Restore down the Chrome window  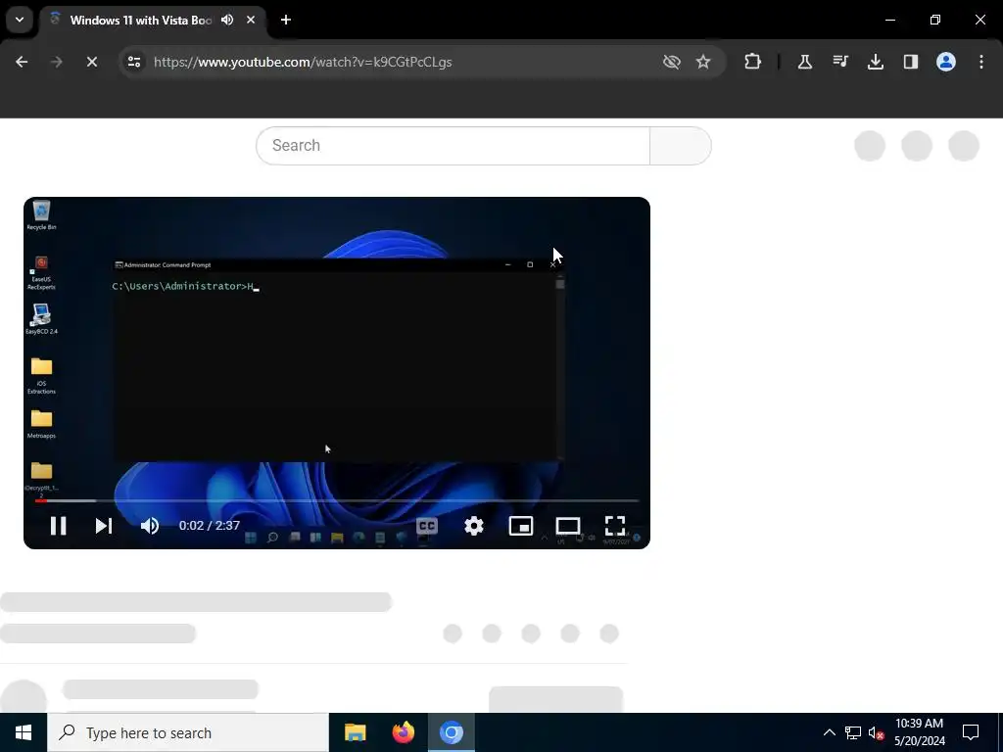pyautogui.click(x=935, y=20)
